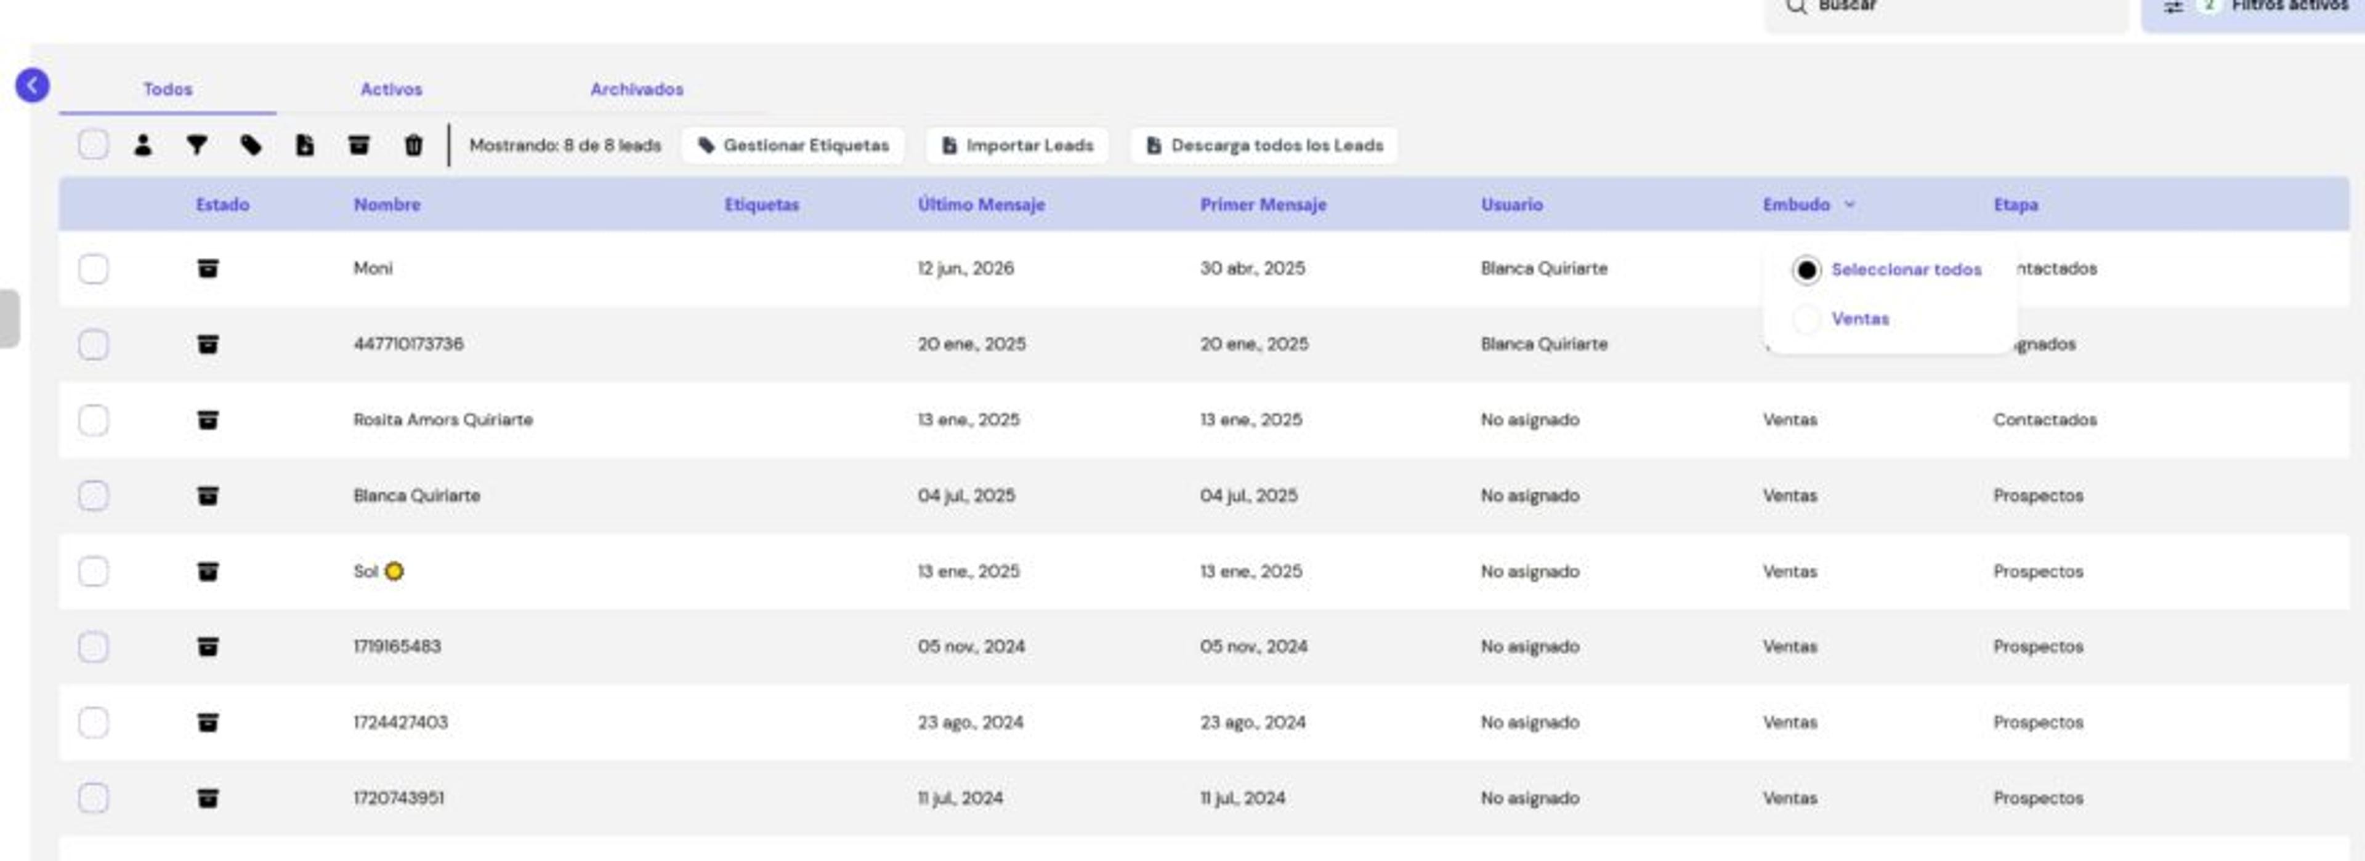Click the funnel icon in toolbar
This screenshot has height=861, width=2365.
tap(196, 145)
